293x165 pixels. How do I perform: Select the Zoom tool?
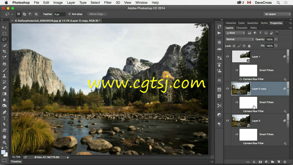click(4, 143)
